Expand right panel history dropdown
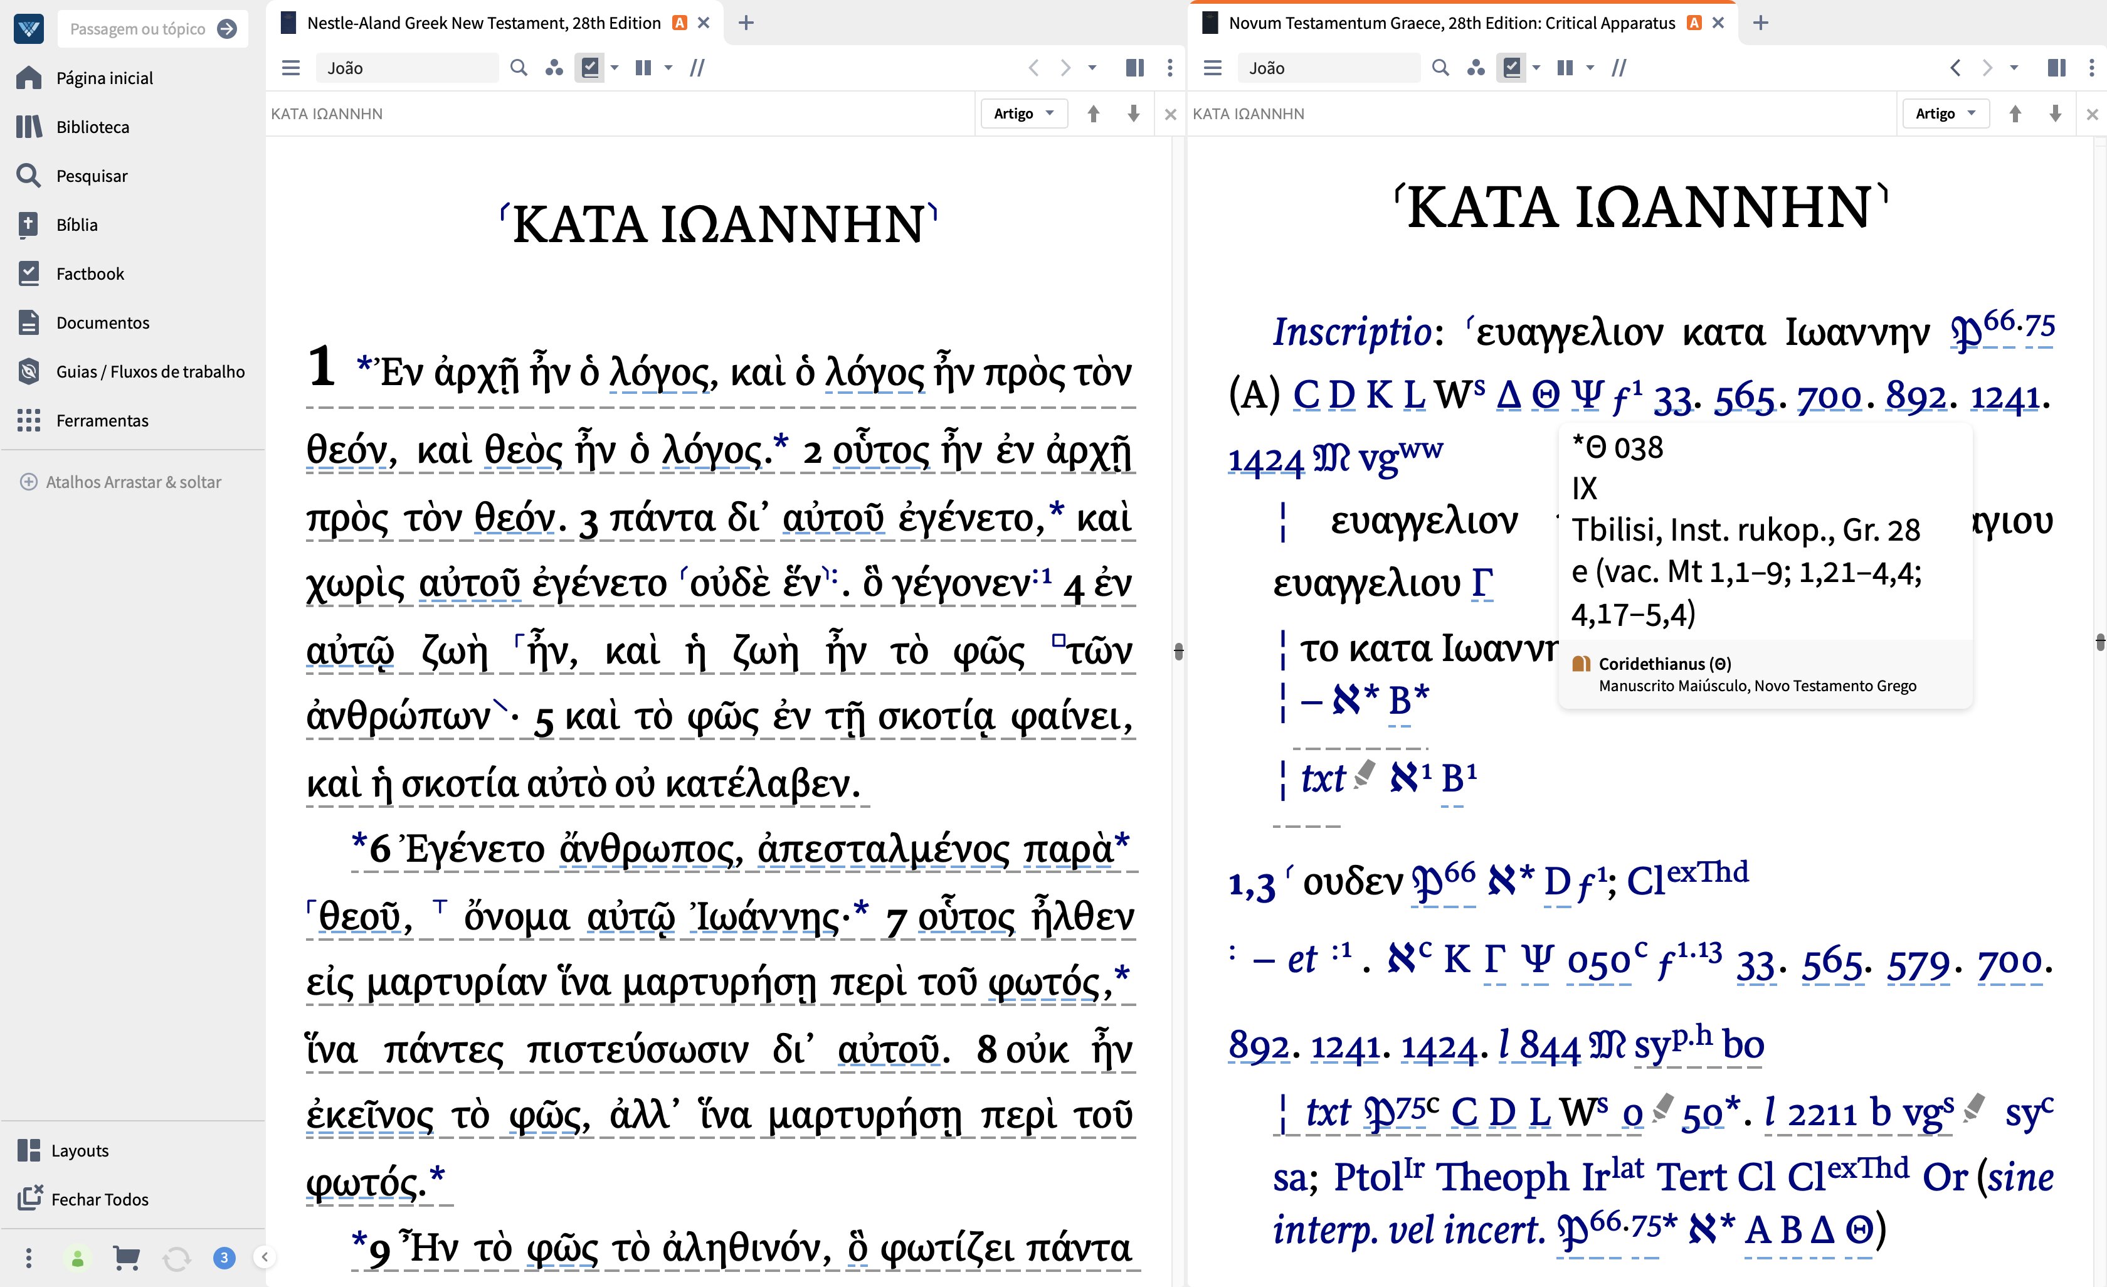The height and width of the screenshot is (1287, 2107). coord(2014,68)
